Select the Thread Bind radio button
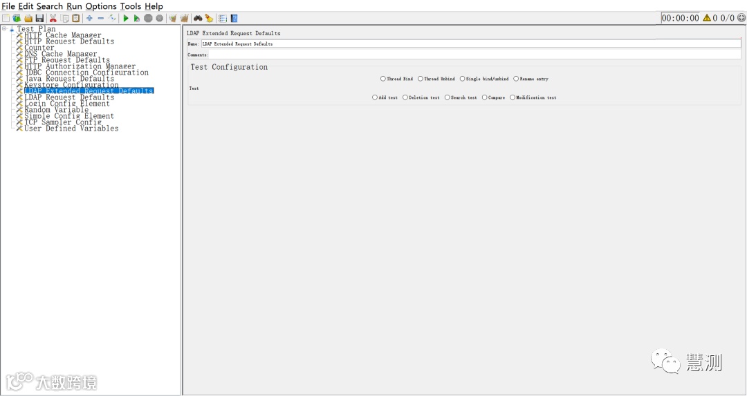This screenshot has width=747, height=396. pyautogui.click(x=383, y=79)
